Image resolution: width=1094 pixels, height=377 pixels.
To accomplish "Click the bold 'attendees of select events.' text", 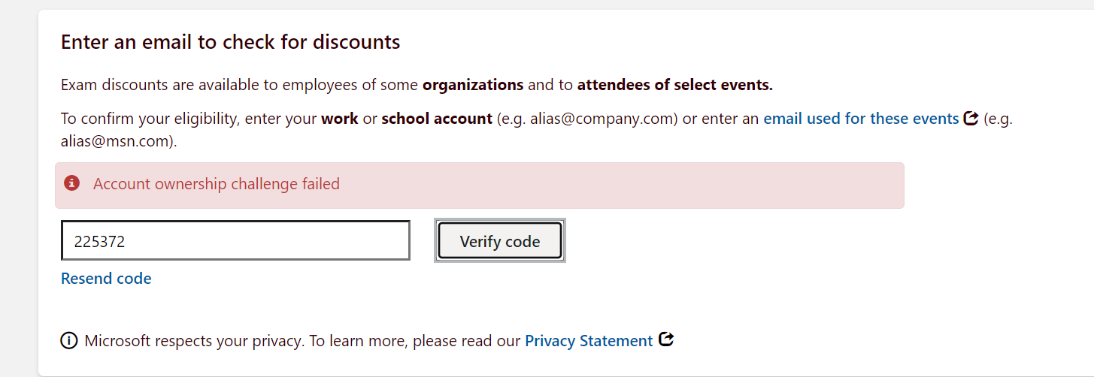I will pos(674,85).
